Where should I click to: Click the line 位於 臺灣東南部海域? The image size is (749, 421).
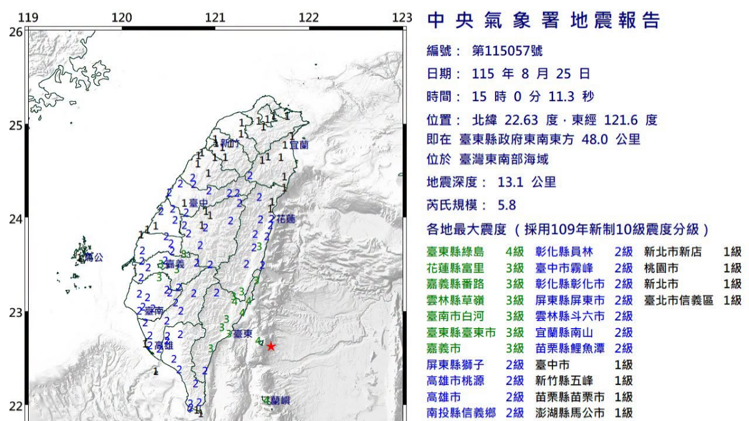tap(487, 160)
